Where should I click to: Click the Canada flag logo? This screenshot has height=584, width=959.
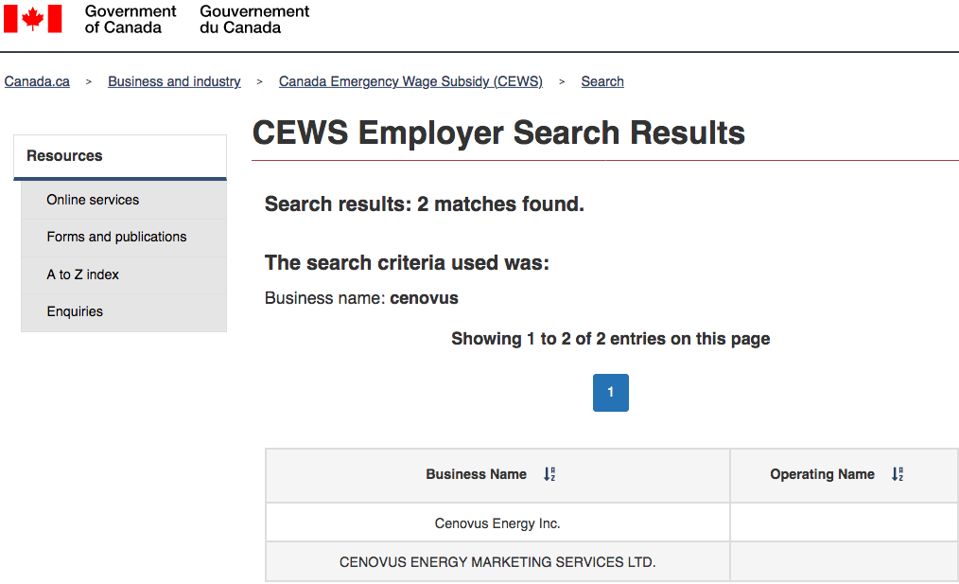pos(32,19)
